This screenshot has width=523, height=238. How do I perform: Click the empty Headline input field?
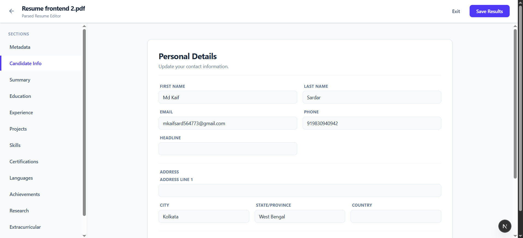228,149
